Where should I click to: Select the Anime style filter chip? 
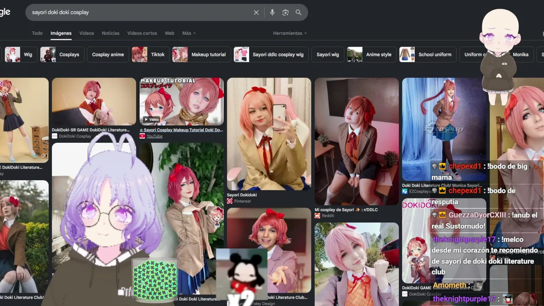click(371, 54)
